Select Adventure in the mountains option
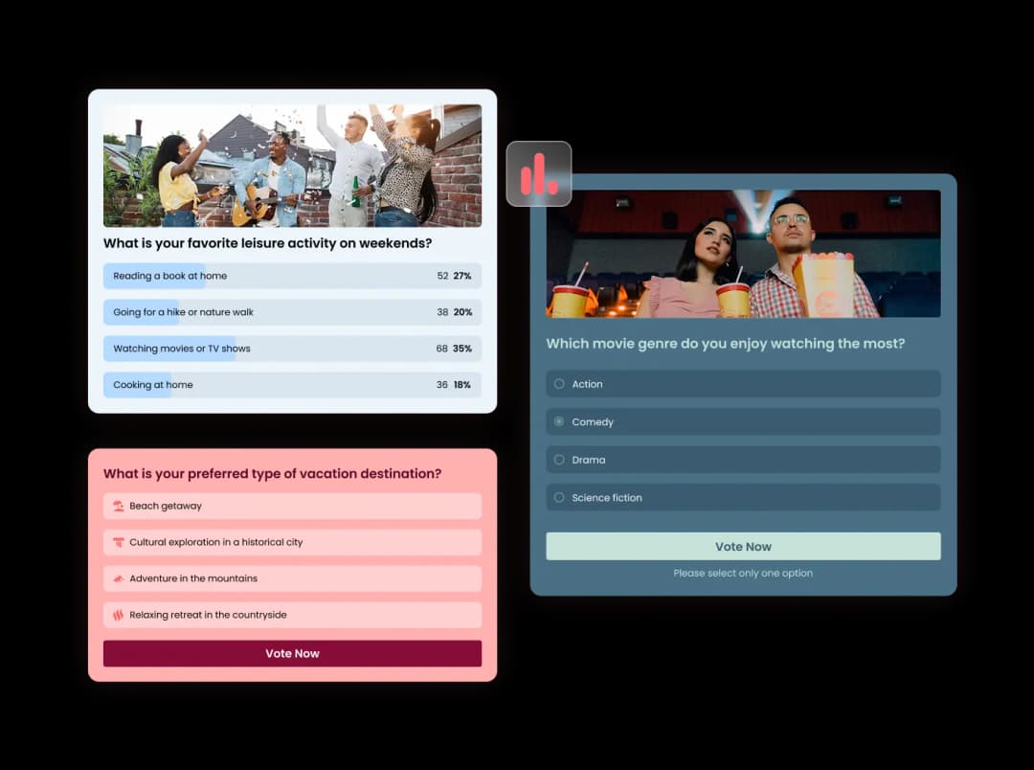The height and width of the screenshot is (770, 1034). pyautogui.click(x=292, y=578)
